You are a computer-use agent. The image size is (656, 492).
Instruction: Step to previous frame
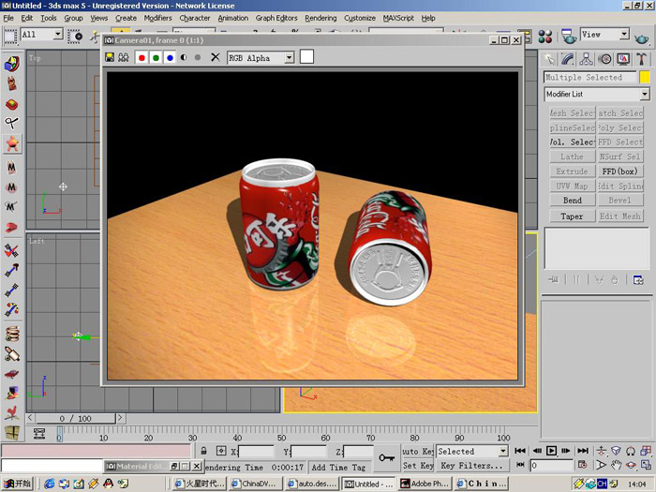click(x=537, y=451)
